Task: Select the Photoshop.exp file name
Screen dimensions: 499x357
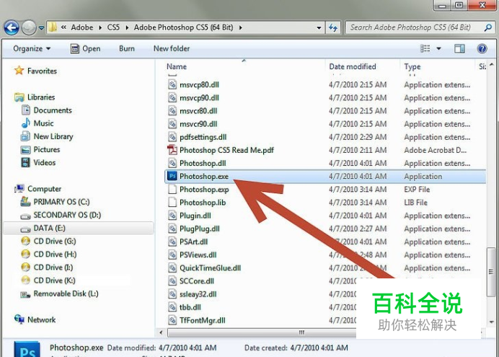Action: (x=204, y=189)
